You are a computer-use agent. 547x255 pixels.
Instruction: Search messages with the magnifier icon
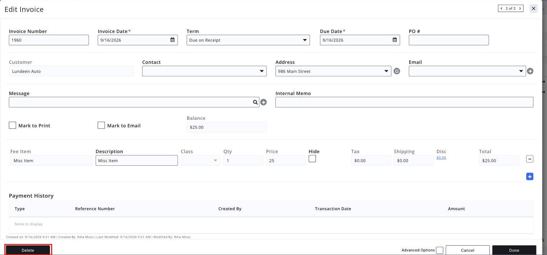coord(255,102)
